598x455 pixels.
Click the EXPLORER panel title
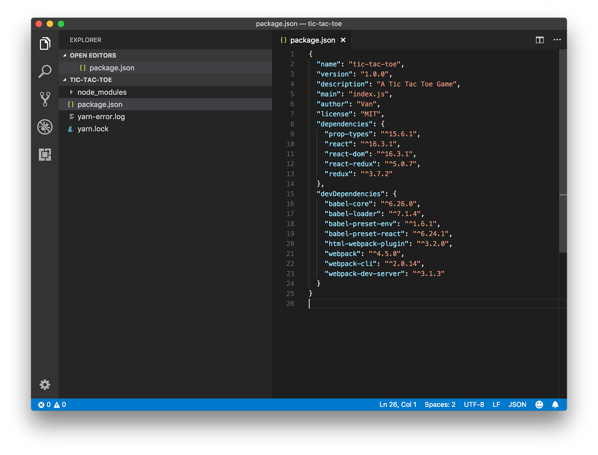[x=85, y=40]
